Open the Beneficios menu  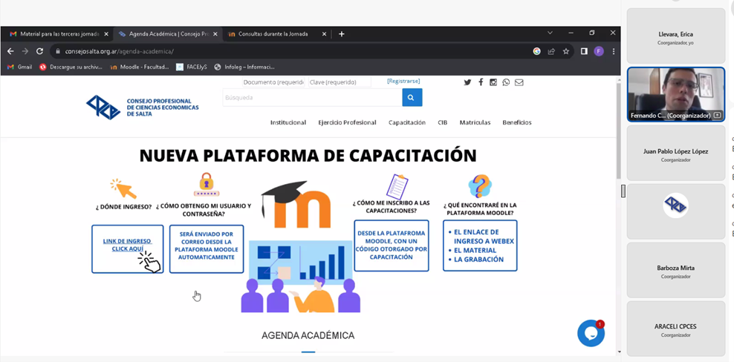click(517, 122)
